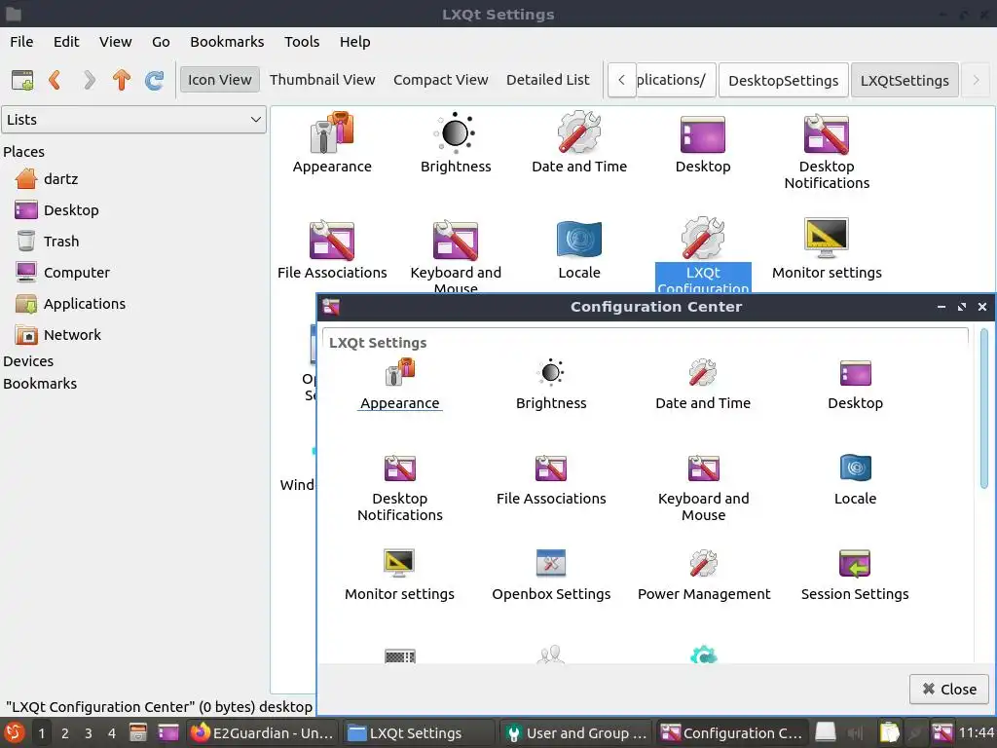Open Keyboard and Mouse in Configuration Center
The height and width of the screenshot is (748, 997).
(x=703, y=488)
